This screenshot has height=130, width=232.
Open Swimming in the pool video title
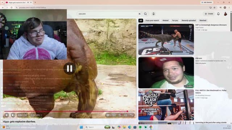point(211,123)
